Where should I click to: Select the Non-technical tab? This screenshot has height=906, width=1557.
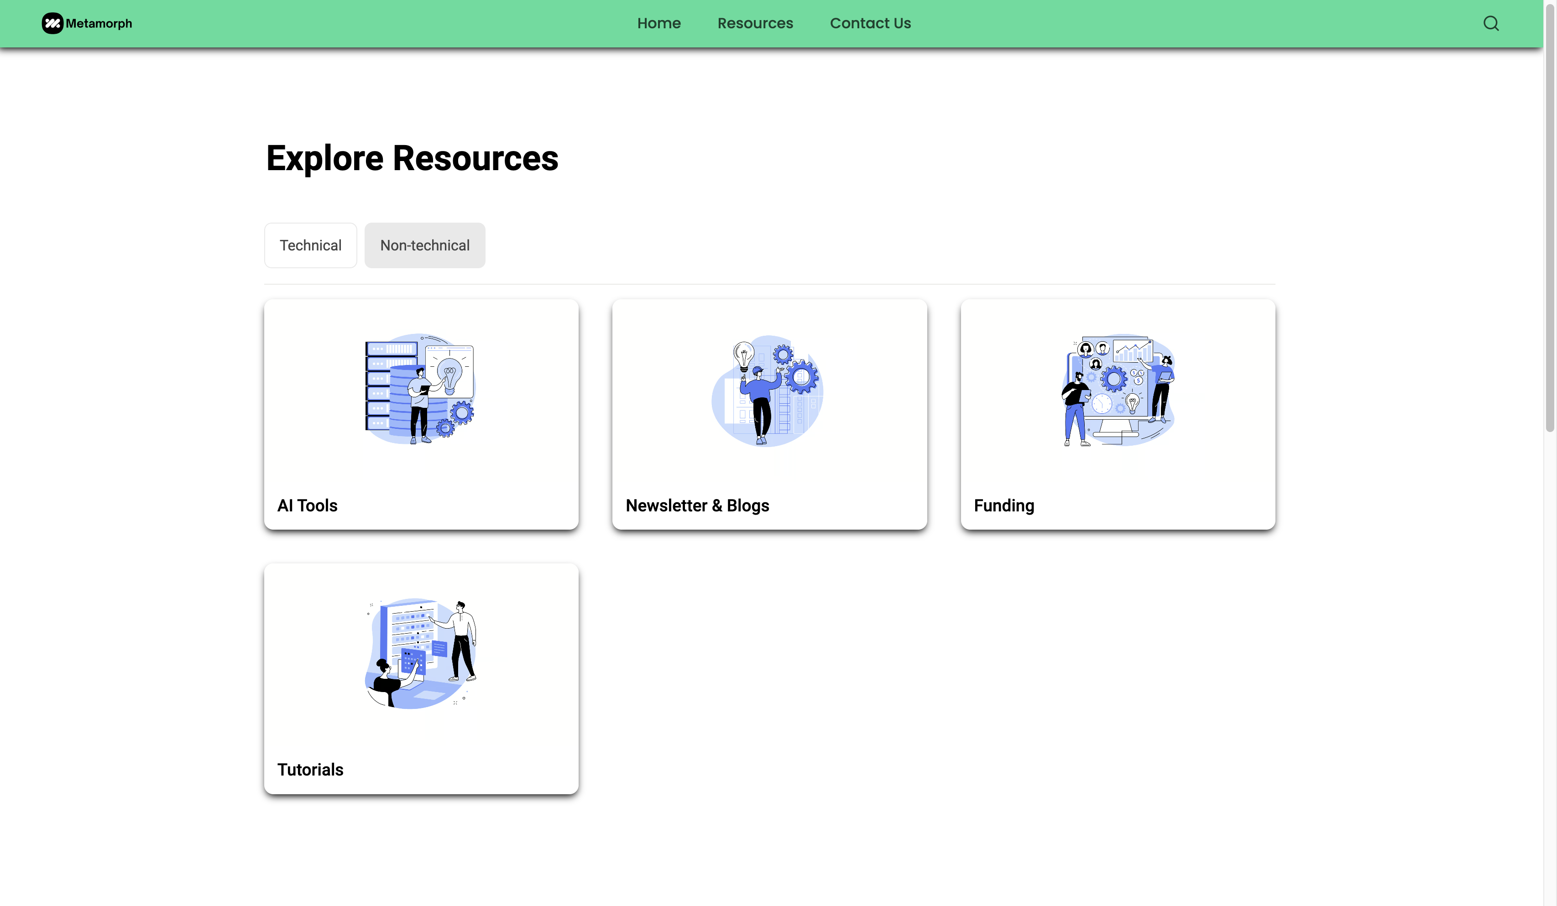click(424, 245)
